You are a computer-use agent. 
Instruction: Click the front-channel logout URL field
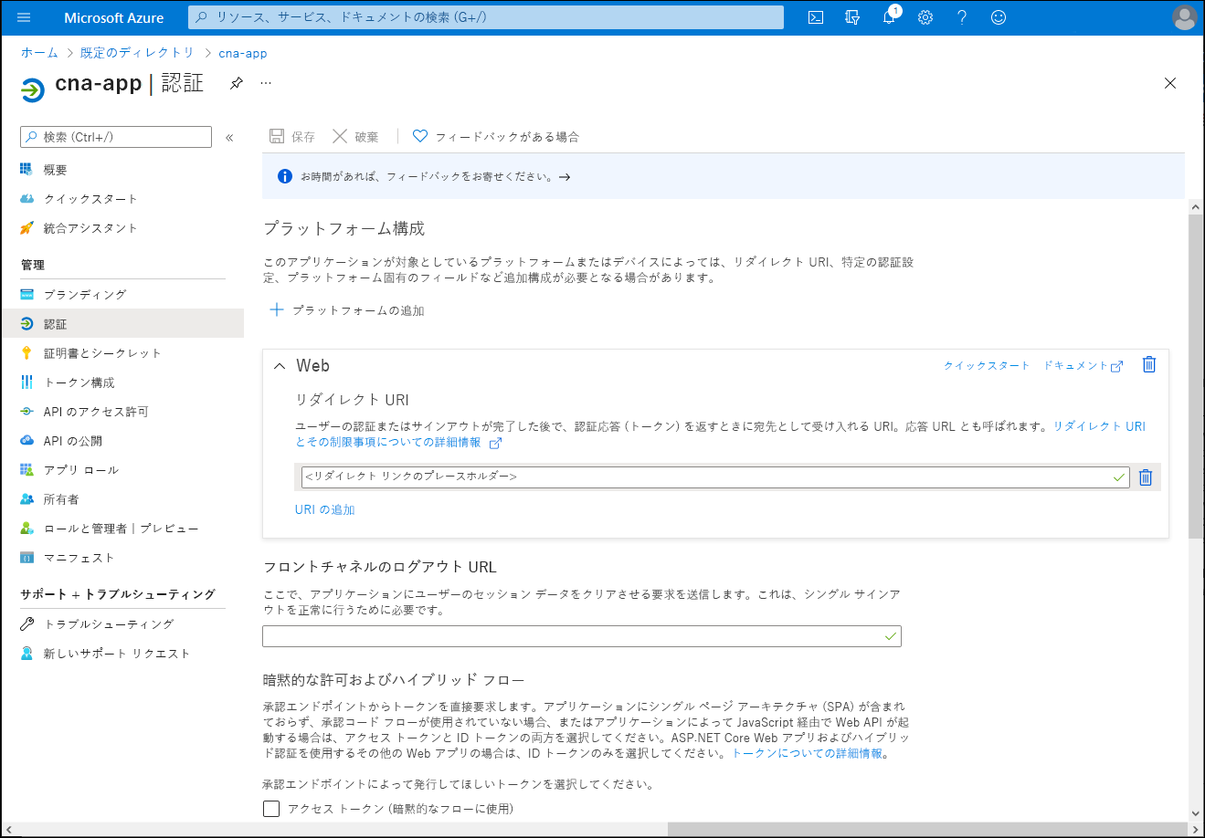pyautogui.click(x=582, y=636)
